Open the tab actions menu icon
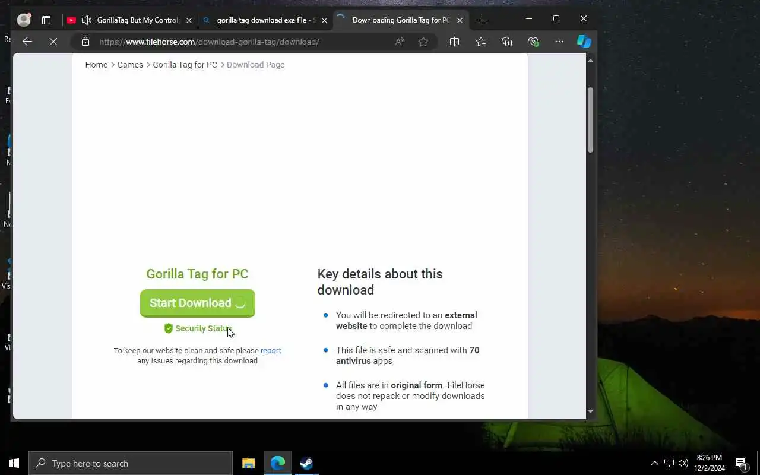 tap(46, 20)
